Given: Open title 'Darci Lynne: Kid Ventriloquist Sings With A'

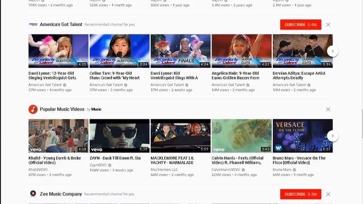Looking at the screenshot, I should coord(174,75).
